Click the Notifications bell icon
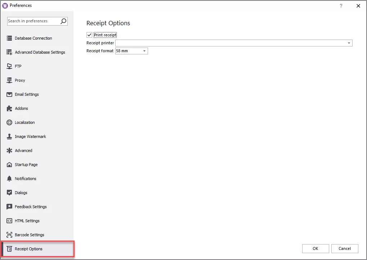Screen dimensions: 367x260 (x=9, y=179)
